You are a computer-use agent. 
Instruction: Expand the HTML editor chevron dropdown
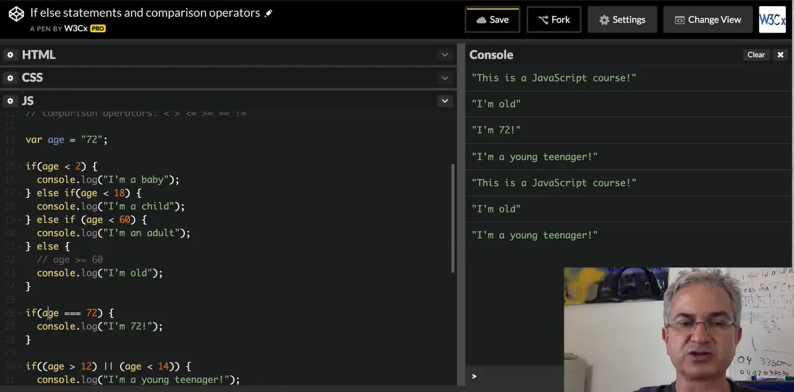coord(445,55)
